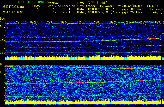Select the 1.0 frequency label on Rch axis
164x107 pixels.
pos(2,72)
